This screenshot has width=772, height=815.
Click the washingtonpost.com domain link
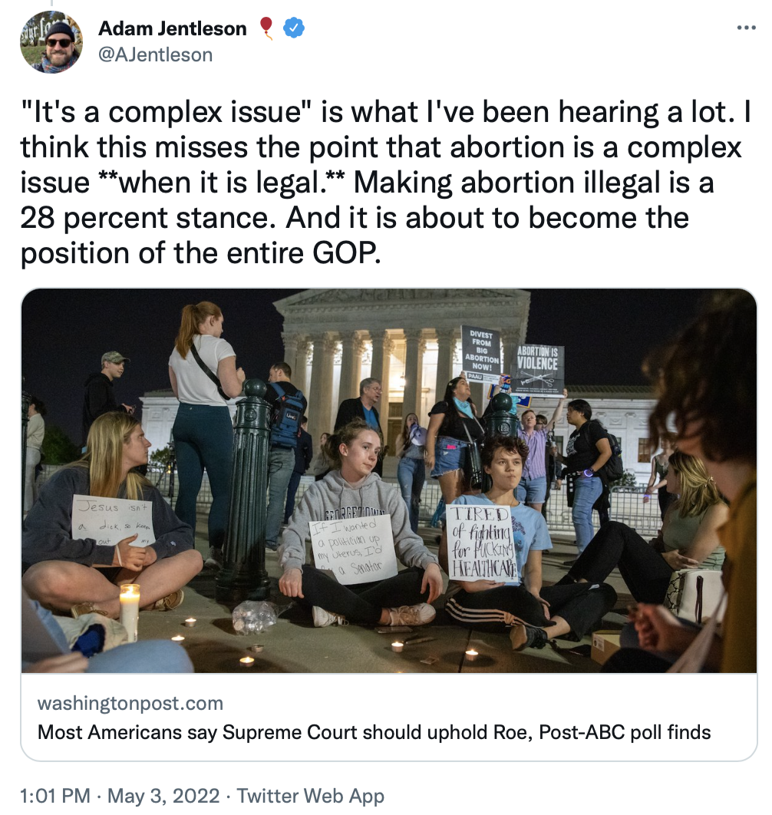point(130,703)
